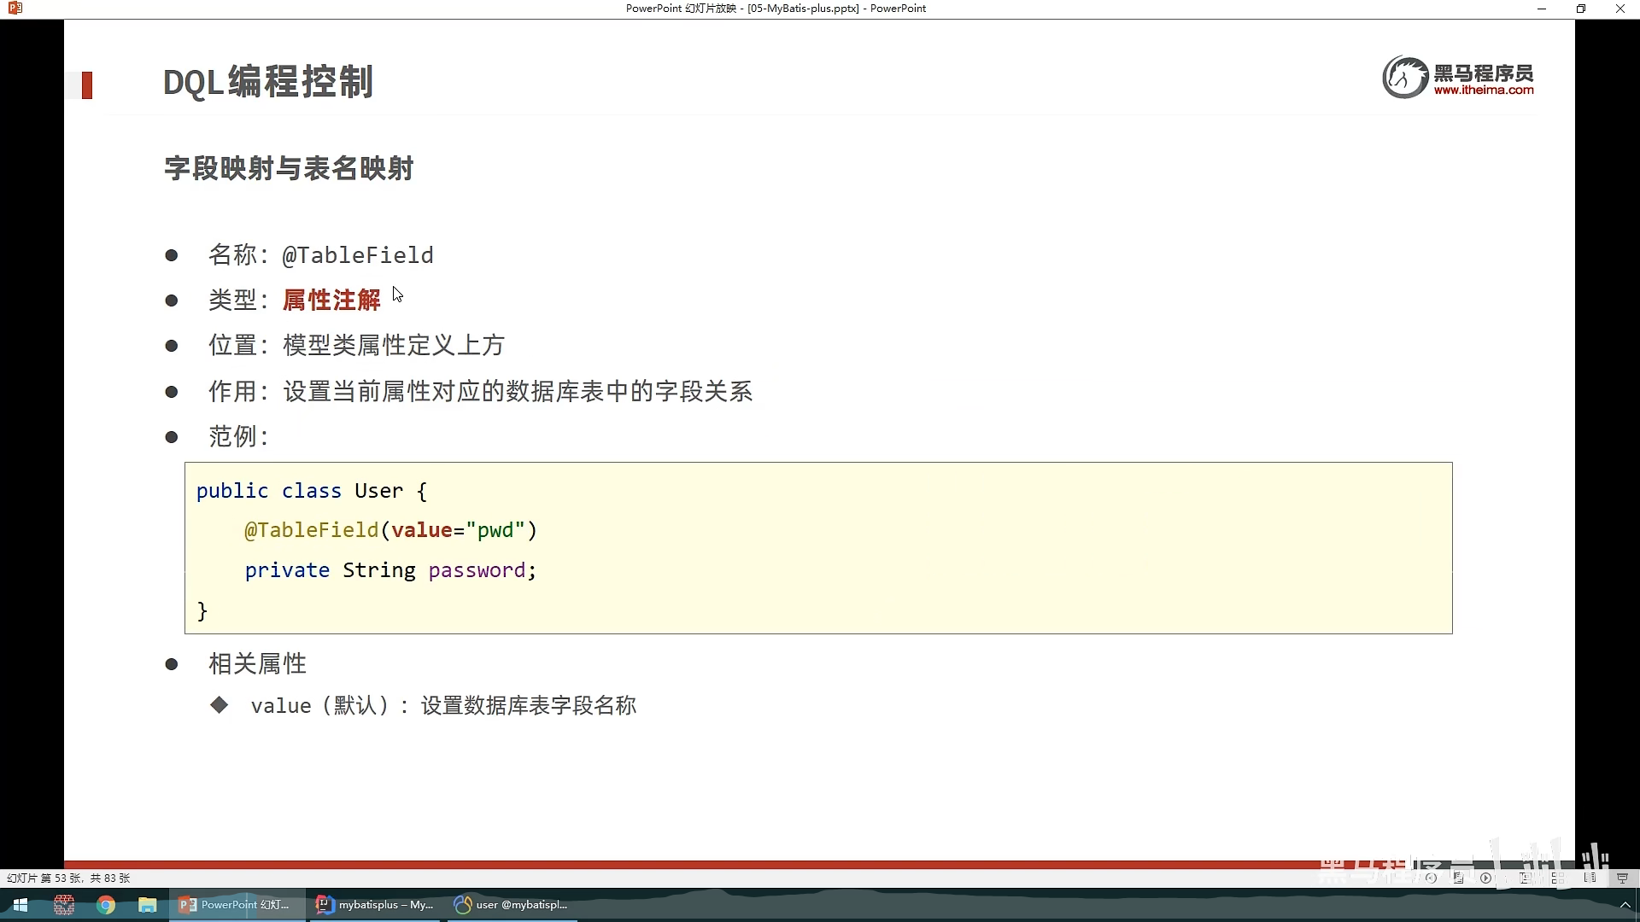
Task: Click the slide 53 of 83 indicator
Action: 68,878
